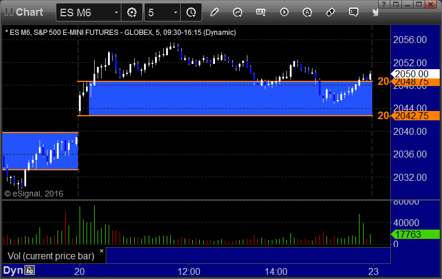Open the studies chart-line icon
Image resolution: width=442 pixels, height=279 pixels.
point(238,12)
